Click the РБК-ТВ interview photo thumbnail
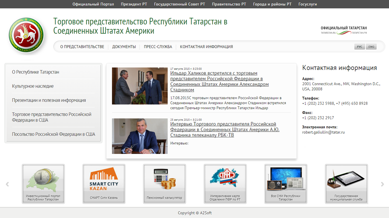Image resolution: width=389 pixels, height=218 pixels. (140, 136)
